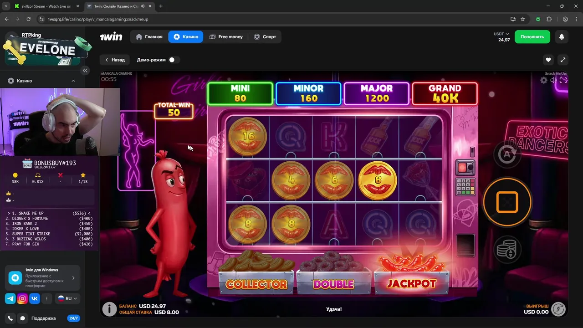The height and width of the screenshot is (328, 583).
Task: Stop the spin with orange square button
Action: [507, 202]
